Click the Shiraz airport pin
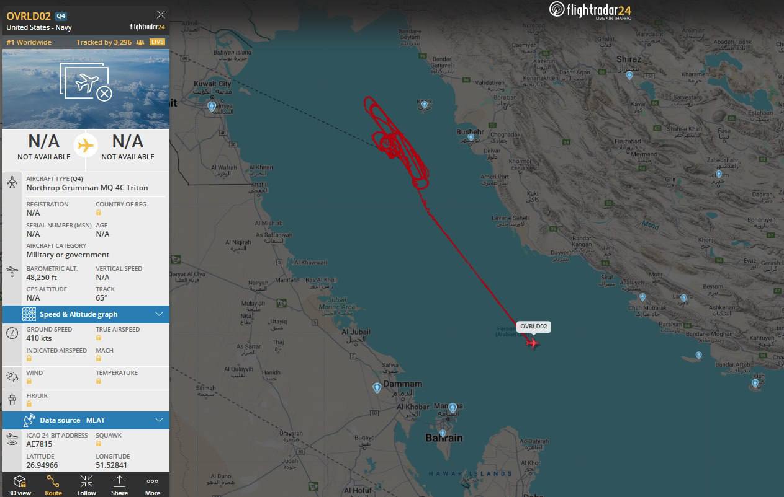The height and width of the screenshot is (497, 784). click(629, 75)
